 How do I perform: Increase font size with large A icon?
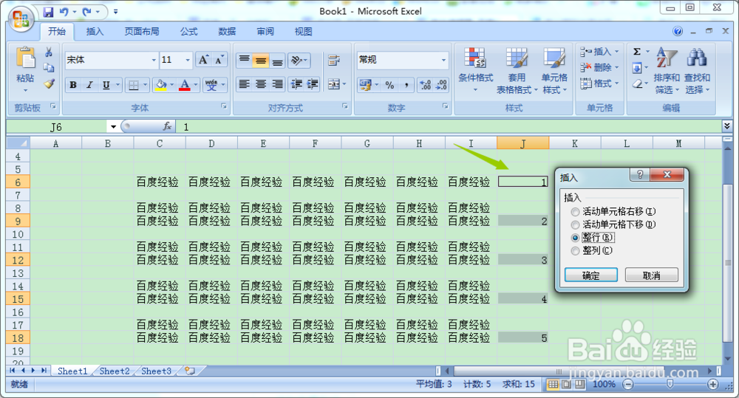[203, 60]
